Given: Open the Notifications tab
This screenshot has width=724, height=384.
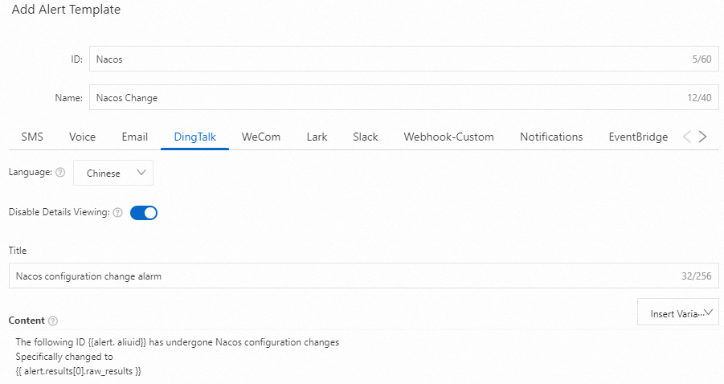Looking at the screenshot, I should tap(551, 137).
